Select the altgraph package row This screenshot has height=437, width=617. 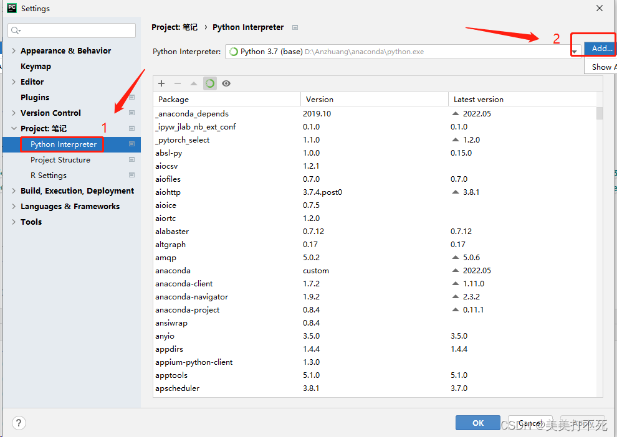pyautogui.click(x=375, y=245)
